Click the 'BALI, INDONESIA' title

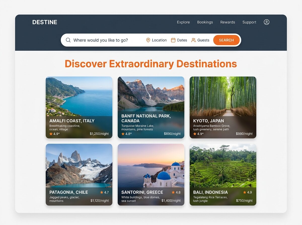coord(210,192)
